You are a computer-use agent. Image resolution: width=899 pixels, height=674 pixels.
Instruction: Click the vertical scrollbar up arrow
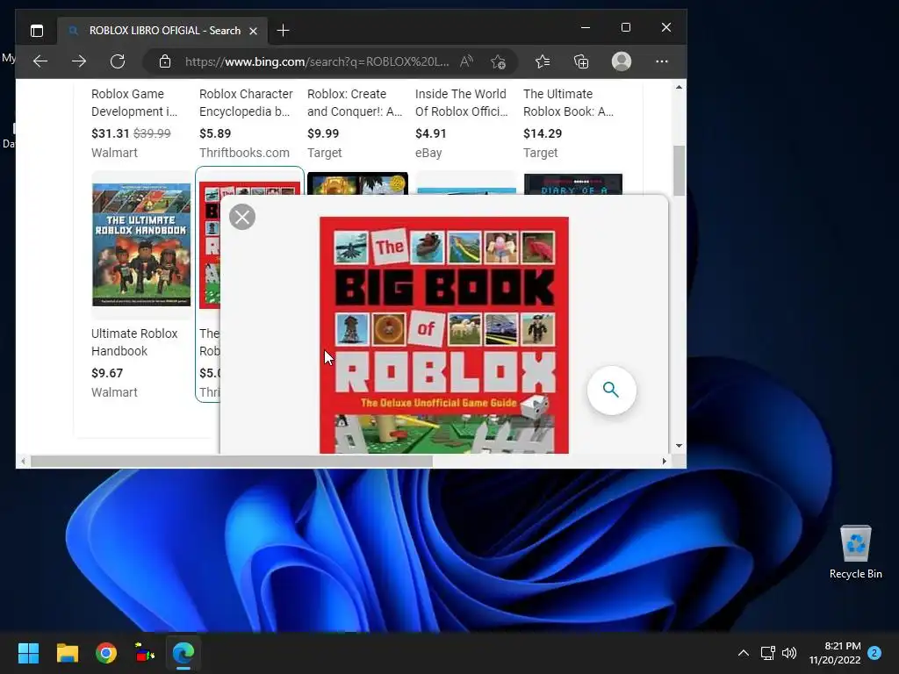coord(679,87)
